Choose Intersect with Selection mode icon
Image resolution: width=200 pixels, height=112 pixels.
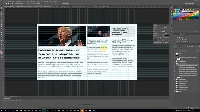click(12, 3)
